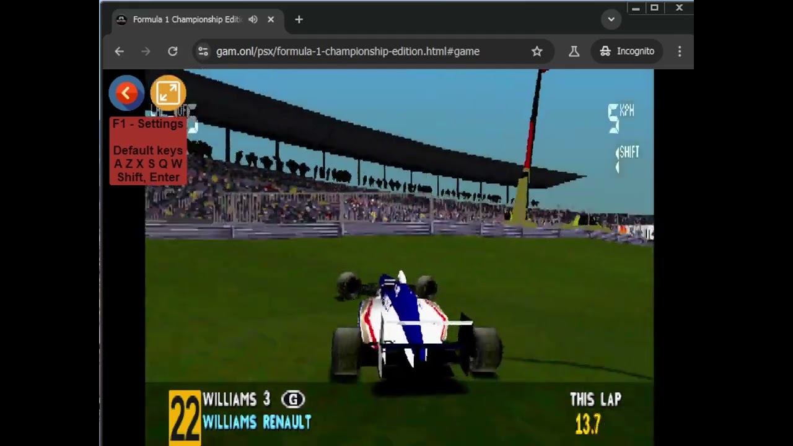
Task: Click the THIS LAP label
Action: (595, 400)
